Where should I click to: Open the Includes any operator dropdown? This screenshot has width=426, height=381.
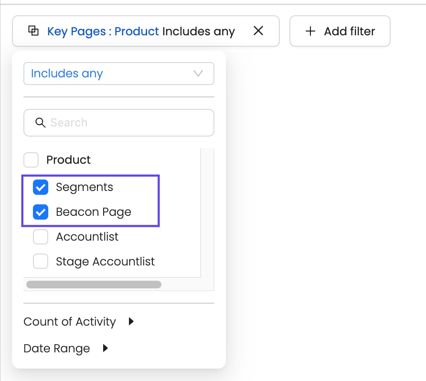(x=118, y=74)
